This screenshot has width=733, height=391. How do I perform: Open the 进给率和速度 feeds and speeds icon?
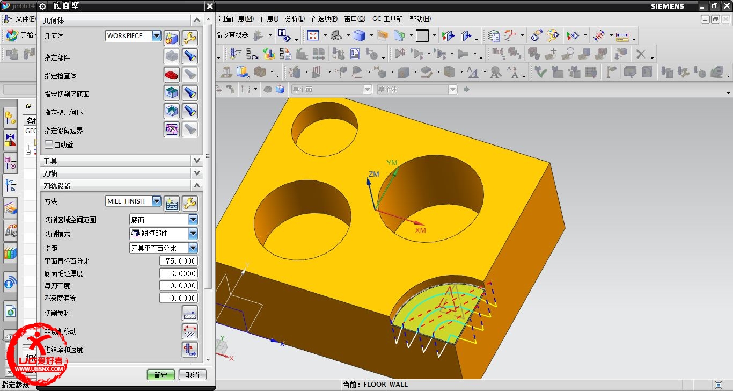[190, 350]
